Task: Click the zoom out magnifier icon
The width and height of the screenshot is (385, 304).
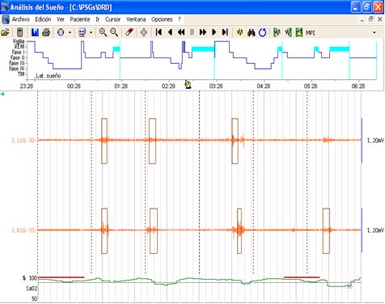Action: point(114,32)
